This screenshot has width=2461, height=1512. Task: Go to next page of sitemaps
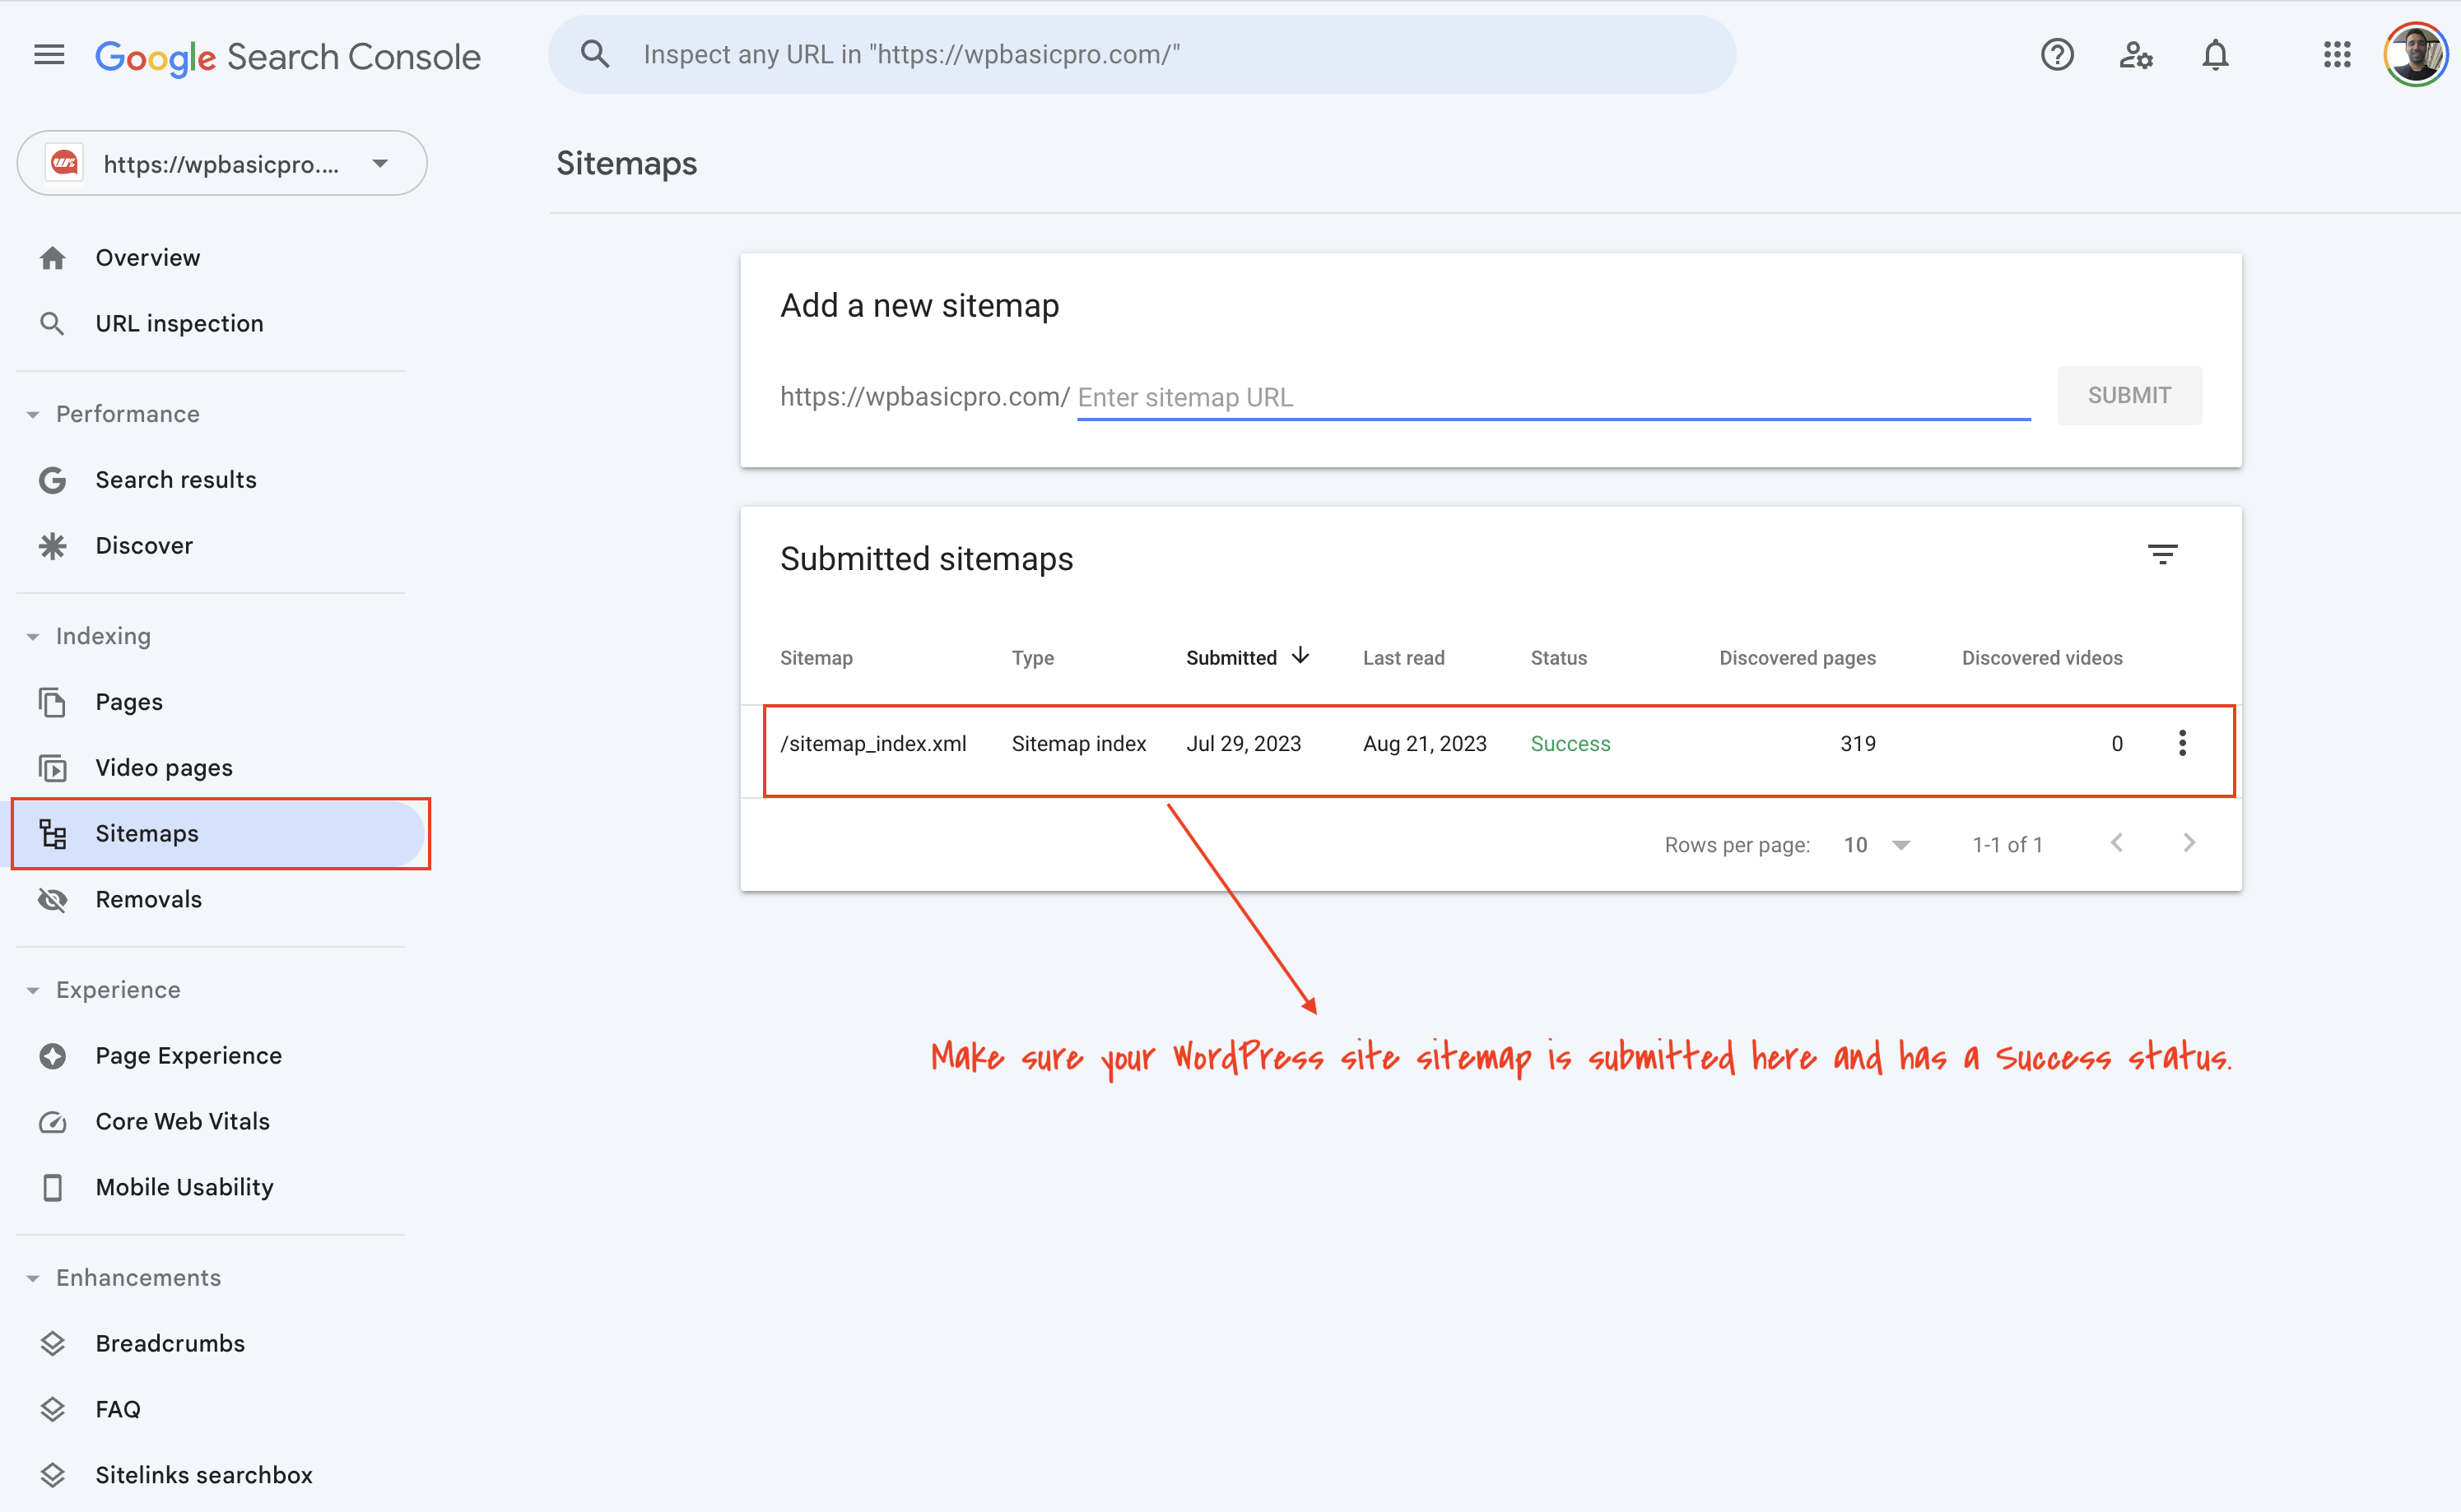coord(2189,843)
